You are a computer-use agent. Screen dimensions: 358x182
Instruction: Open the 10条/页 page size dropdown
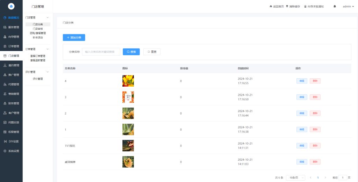(295, 177)
